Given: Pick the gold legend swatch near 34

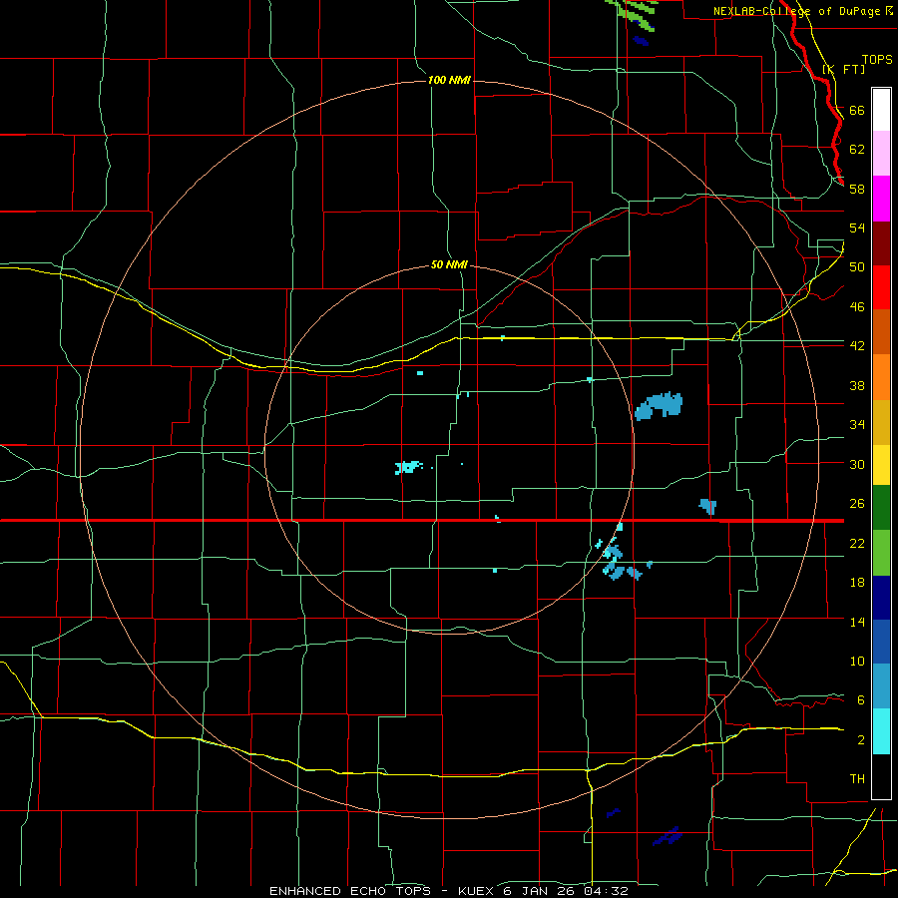Looking at the screenshot, I should tap(881, 422).
